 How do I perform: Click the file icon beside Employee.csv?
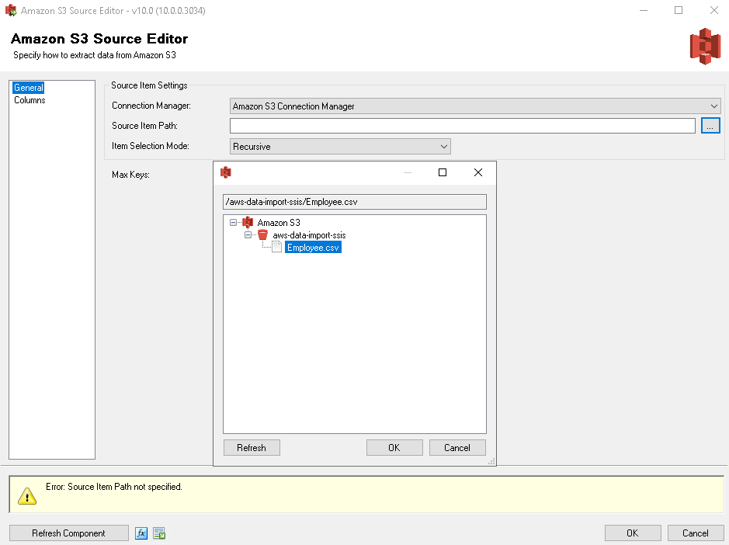point(276,247)
